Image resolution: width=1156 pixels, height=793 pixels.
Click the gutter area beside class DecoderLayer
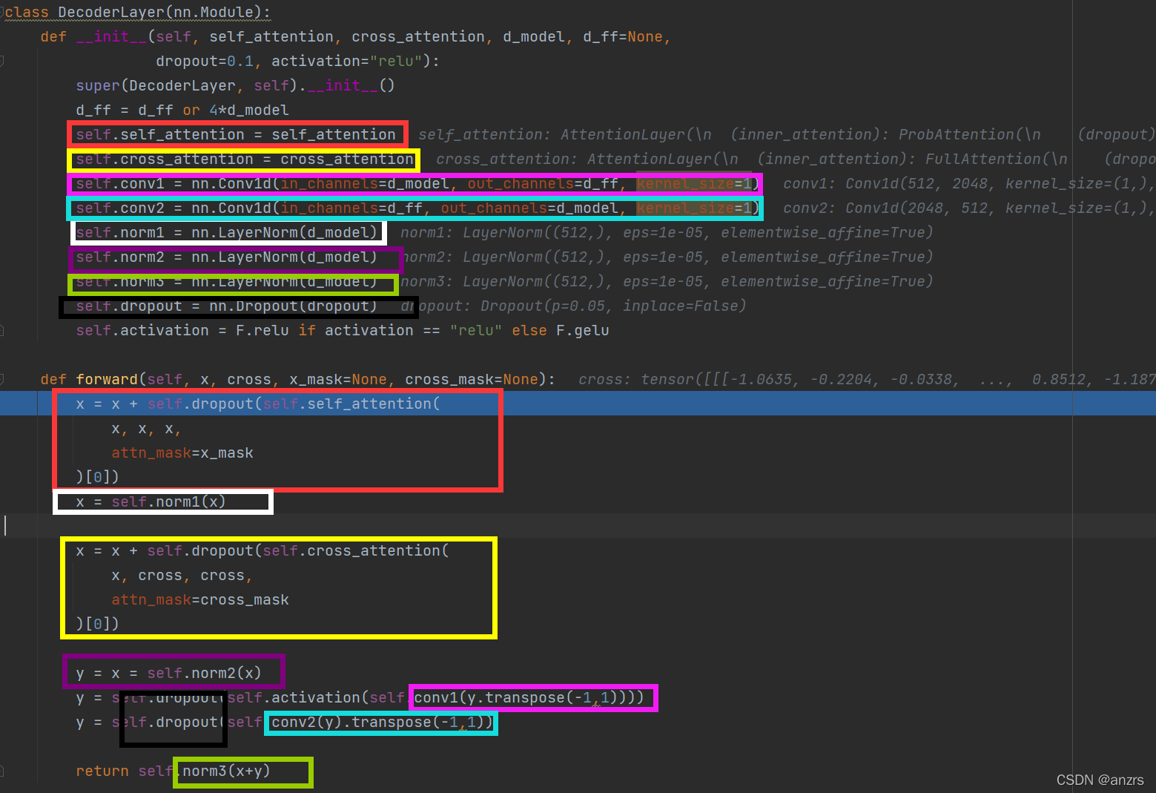4,12
